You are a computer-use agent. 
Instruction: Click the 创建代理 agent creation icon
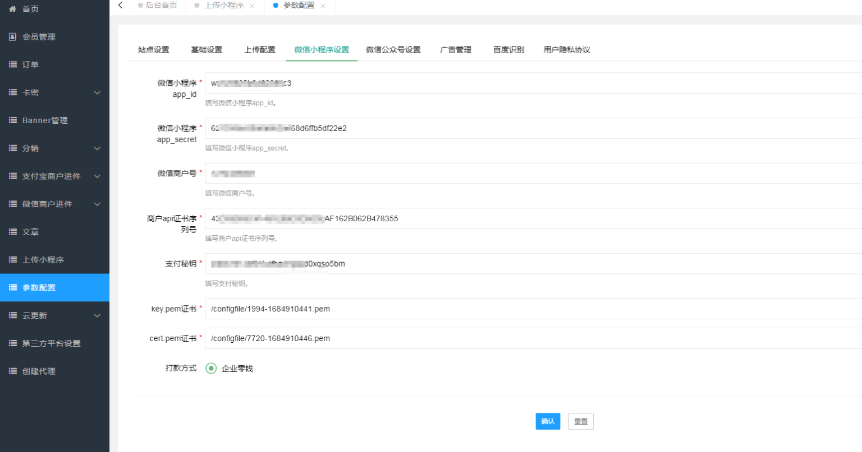click(12, 371)
